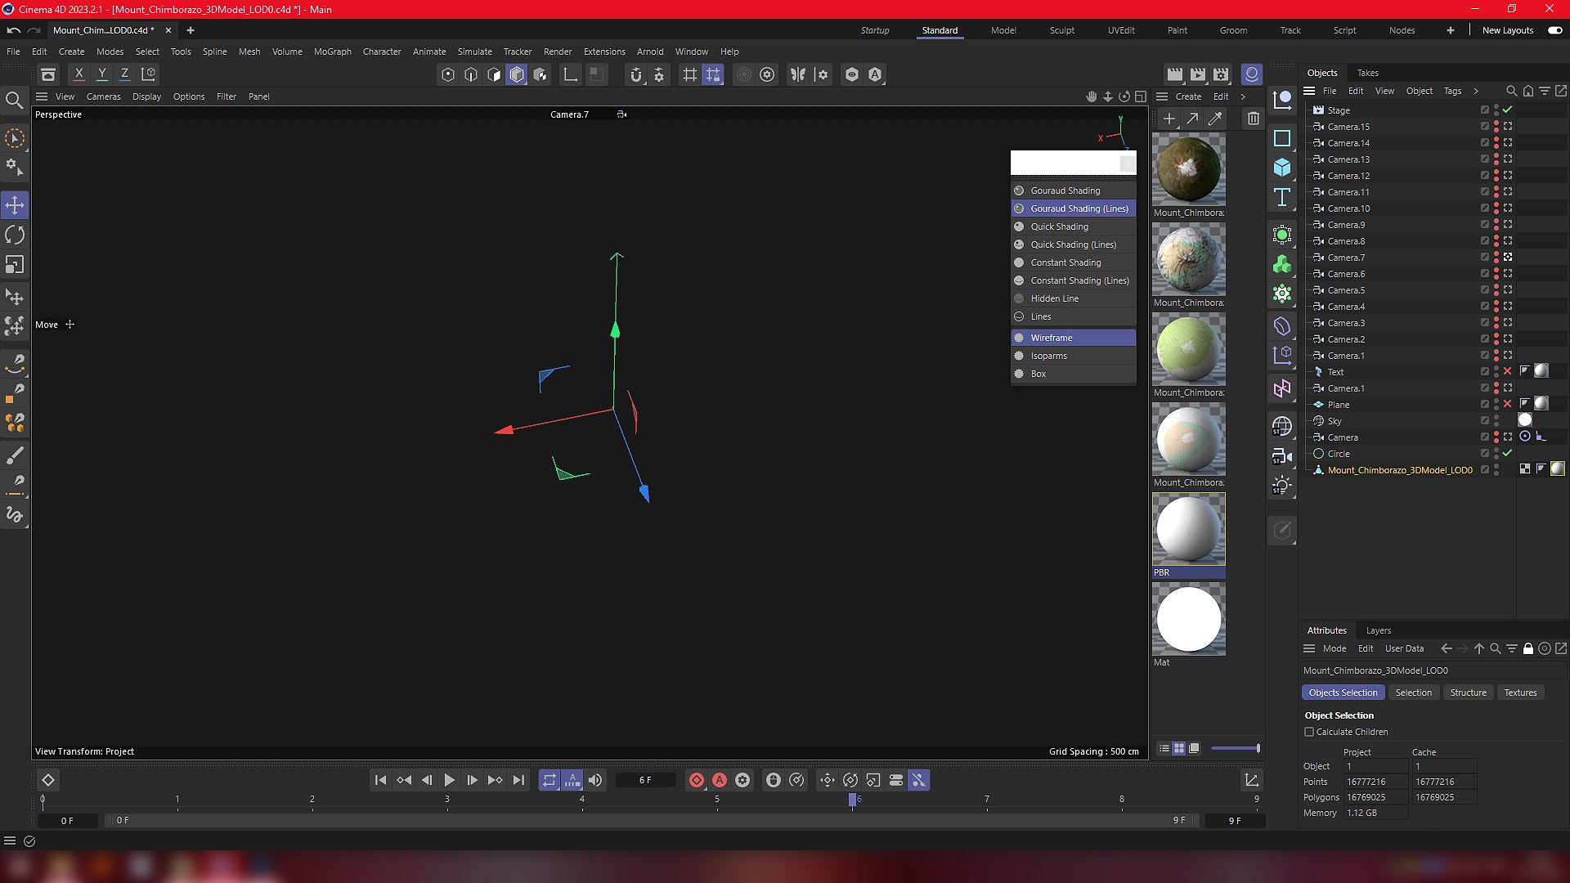The width and height of the screenshot is (1570, 883).
Task: Go to end of animation
Action: click(518, 780)
